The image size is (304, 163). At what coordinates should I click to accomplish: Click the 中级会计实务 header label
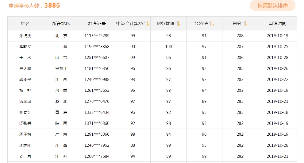click(x=130, y=24)
